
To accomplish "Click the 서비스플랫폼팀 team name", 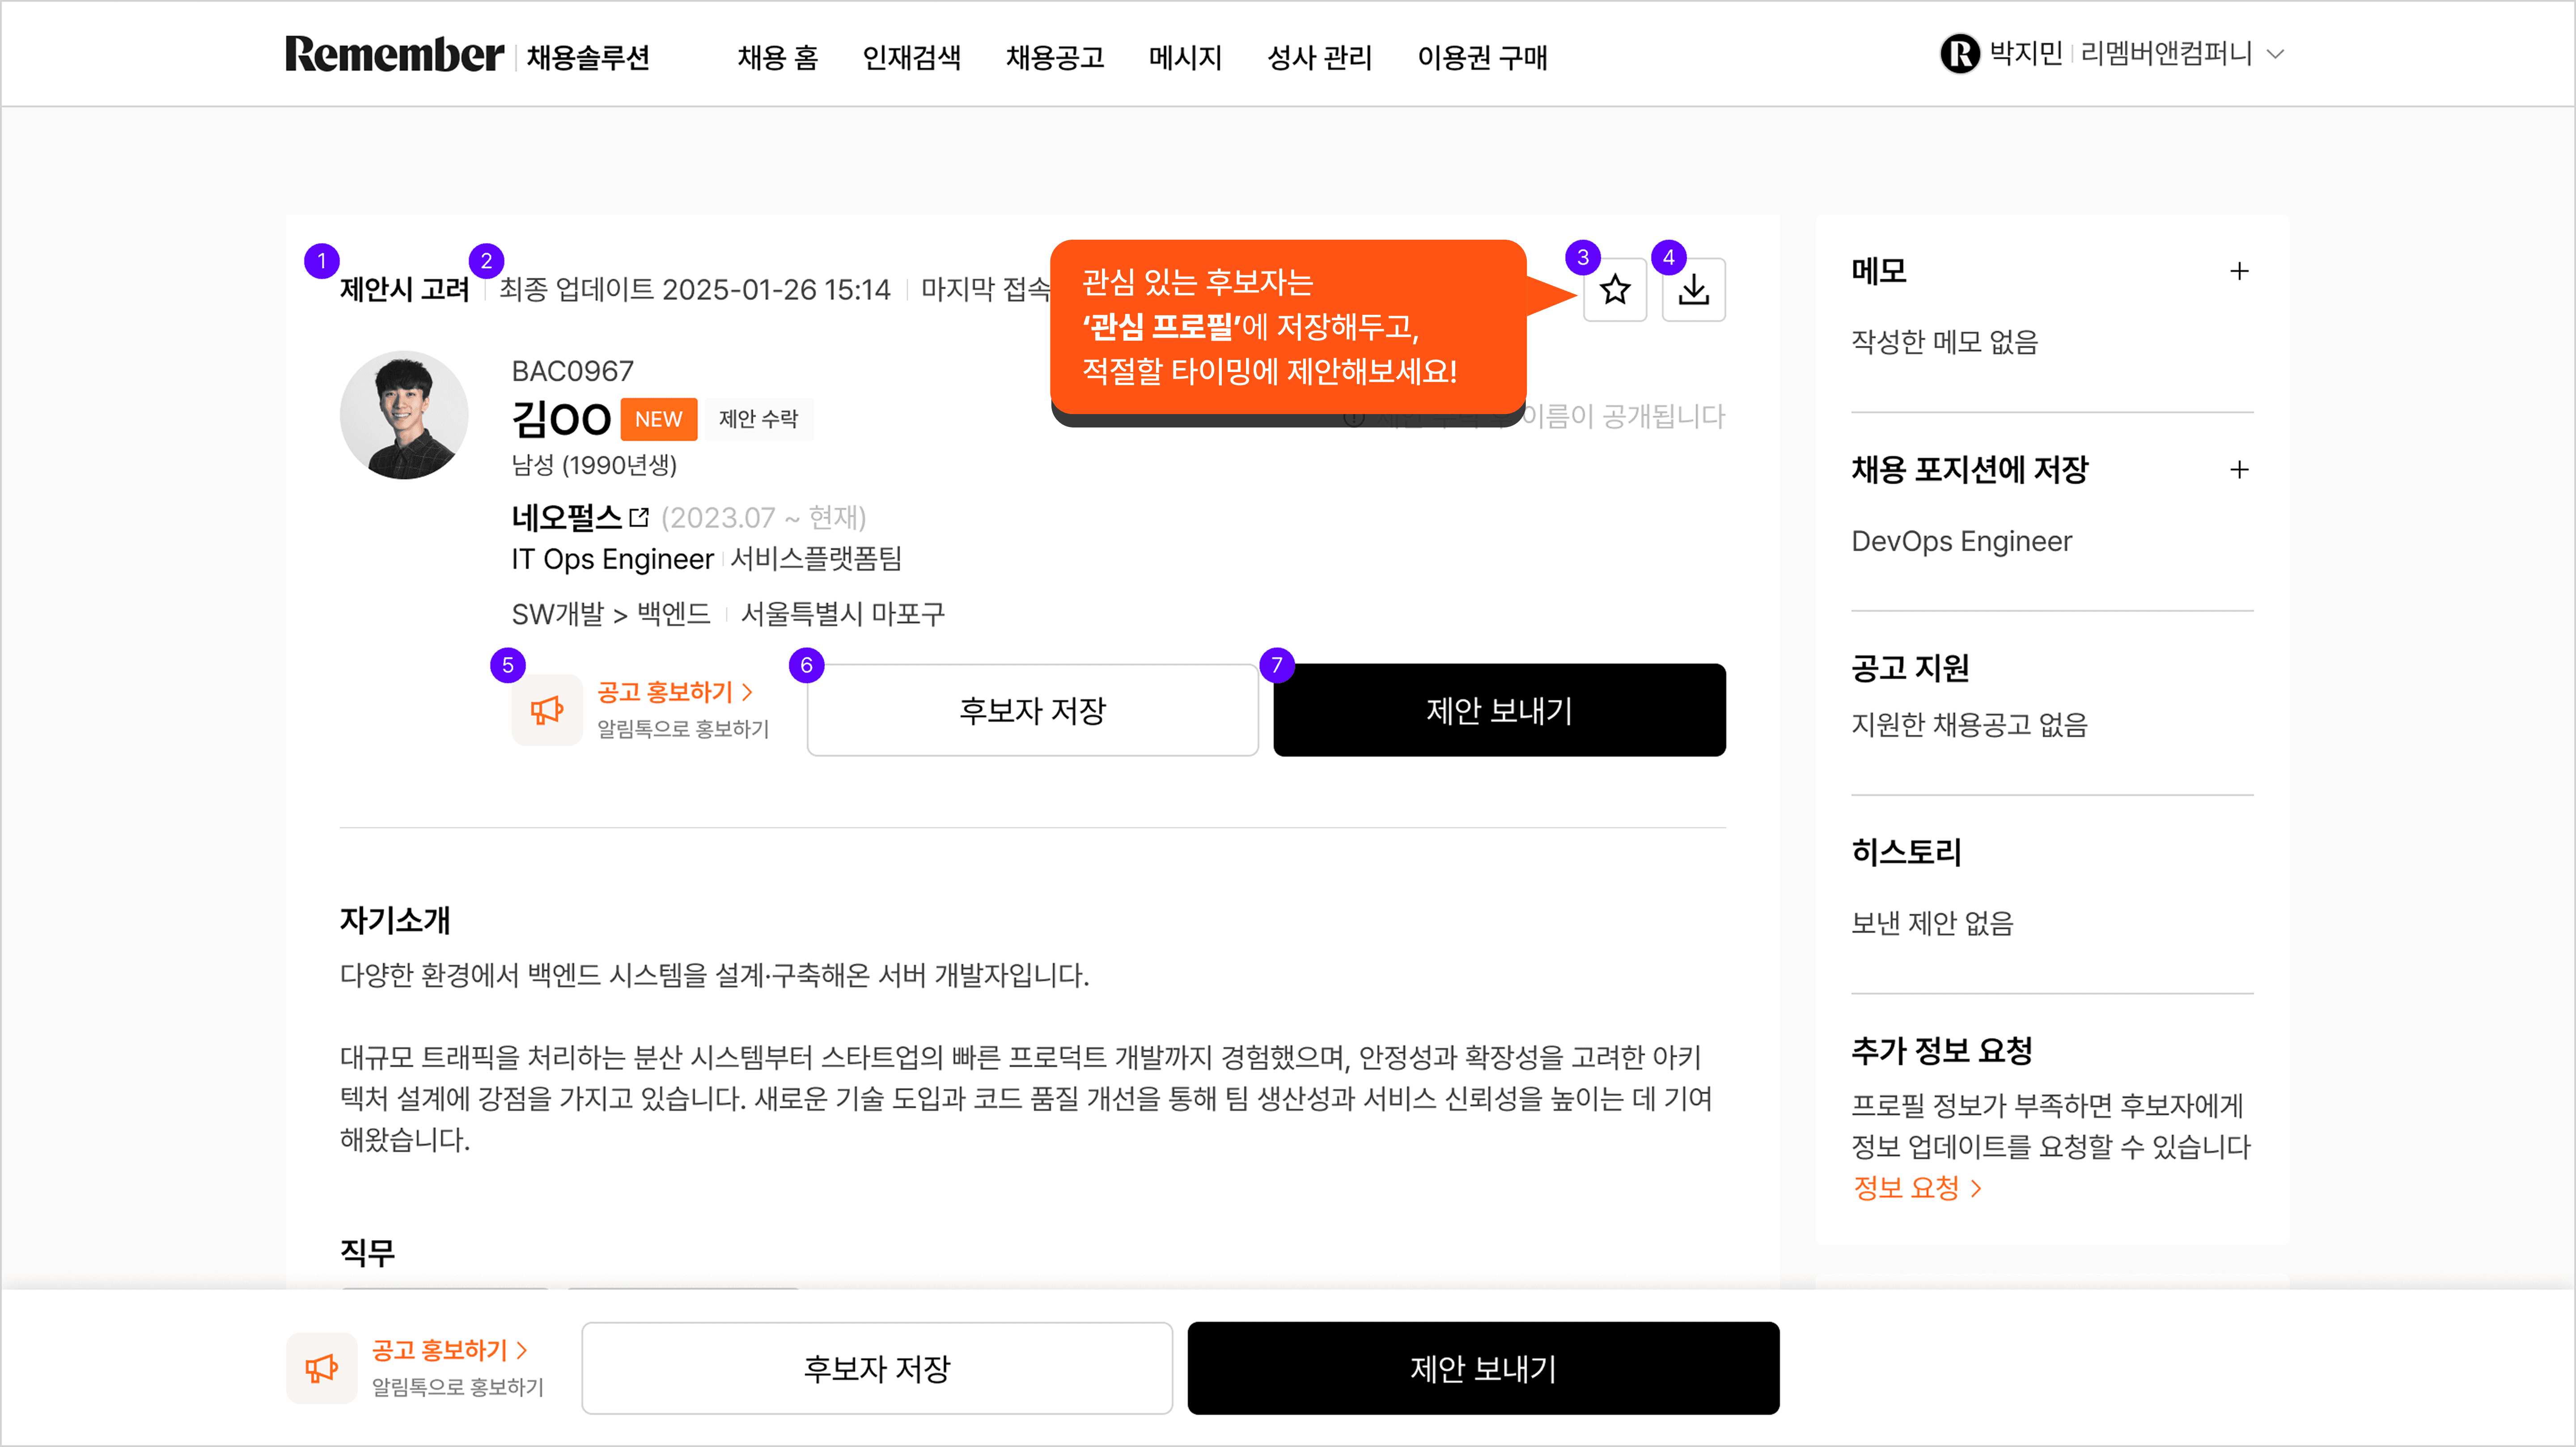I will [x=816, y=559].
